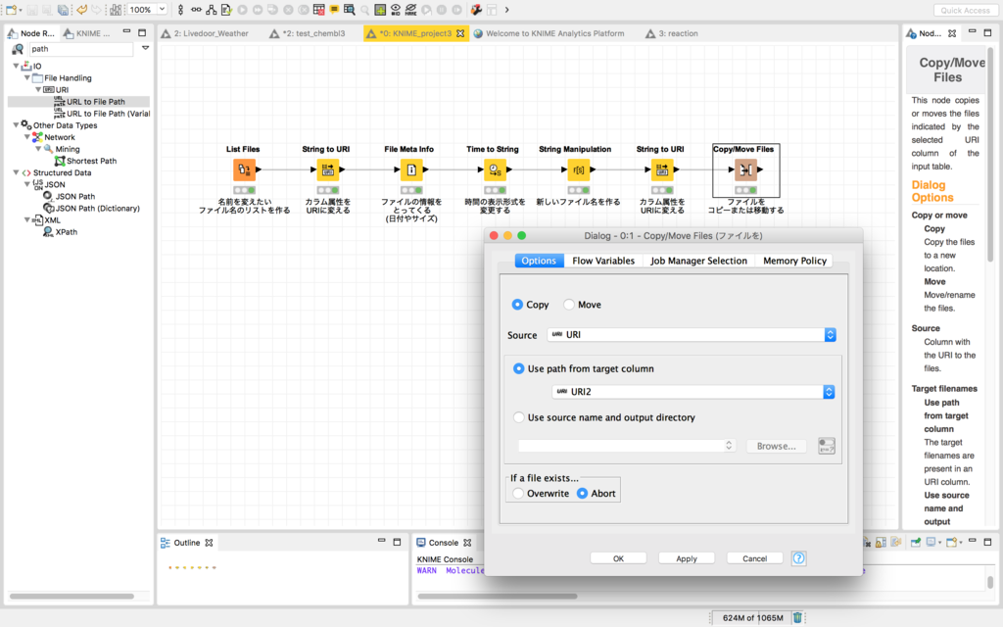
Task: Select the Copy radio button
Action: pos(517,305)
